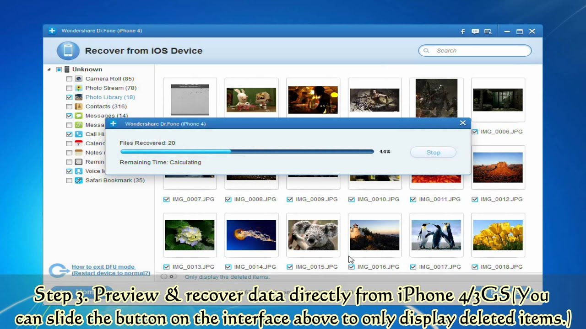Select the white rabbit cartoon thumbnail
This screenshot has height=329, width=586.
(x=251, y=100)
